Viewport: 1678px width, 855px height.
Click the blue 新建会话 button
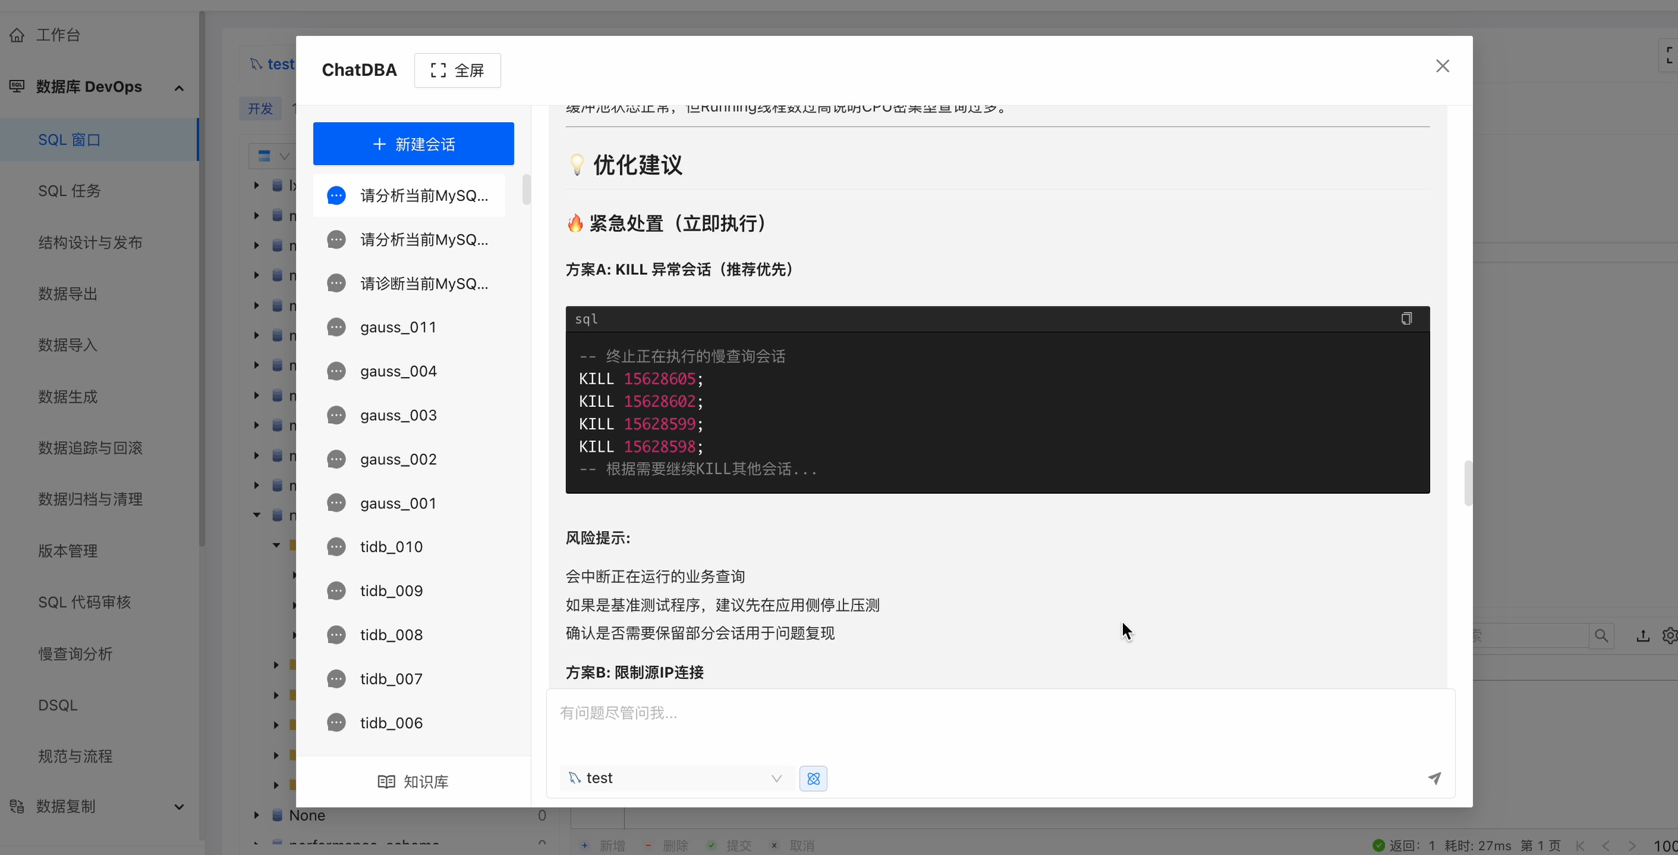(x=413, y=144)
